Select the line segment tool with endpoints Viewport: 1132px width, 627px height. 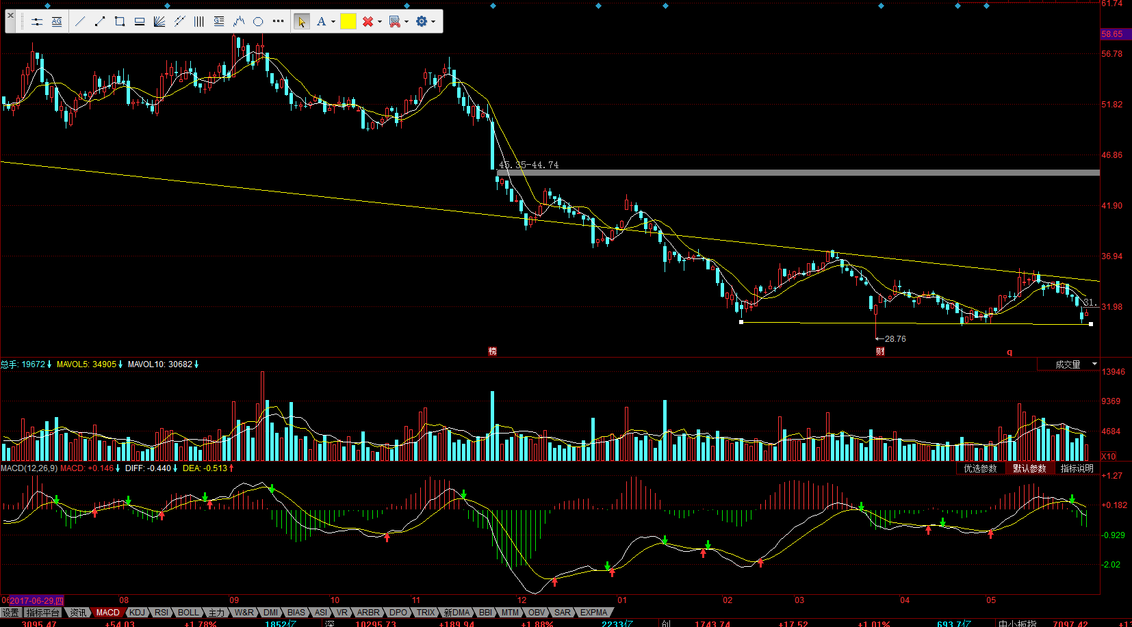[100, 22]
